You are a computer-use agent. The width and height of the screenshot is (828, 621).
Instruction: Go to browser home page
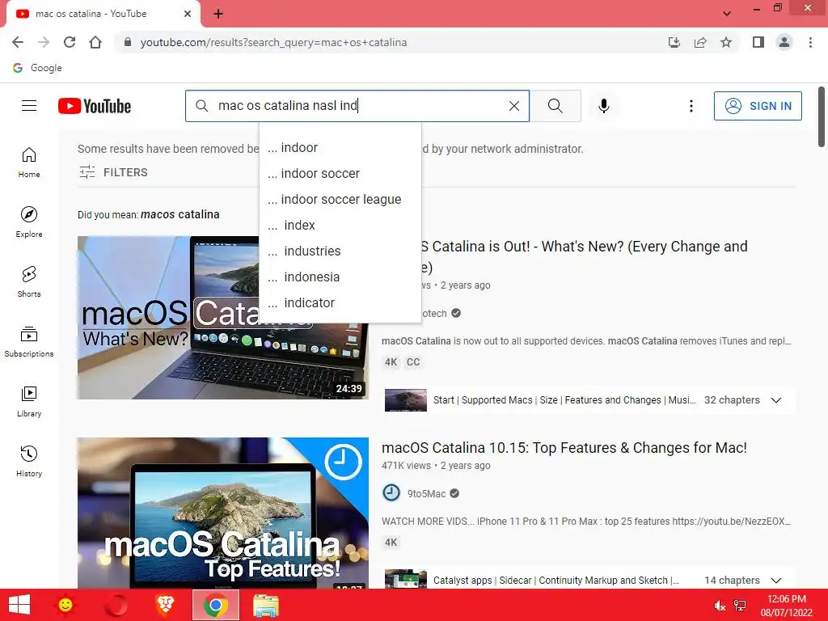[95, 42]
